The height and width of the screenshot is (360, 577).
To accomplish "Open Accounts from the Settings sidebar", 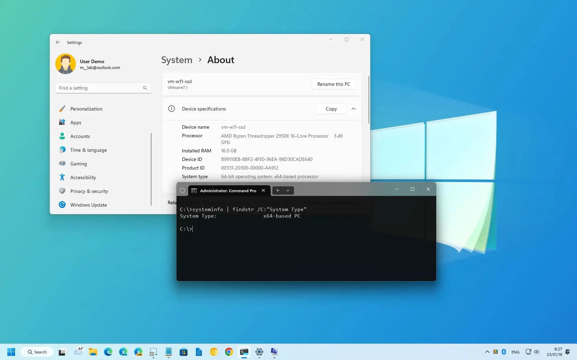I will click(62, 136).
